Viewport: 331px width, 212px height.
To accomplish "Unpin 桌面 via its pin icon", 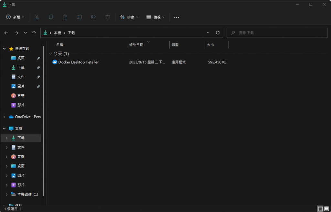I will click(38, 58).
